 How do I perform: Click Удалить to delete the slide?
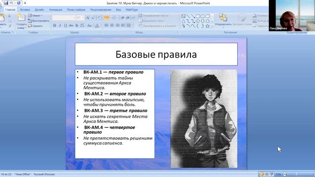tap(35, 26)
